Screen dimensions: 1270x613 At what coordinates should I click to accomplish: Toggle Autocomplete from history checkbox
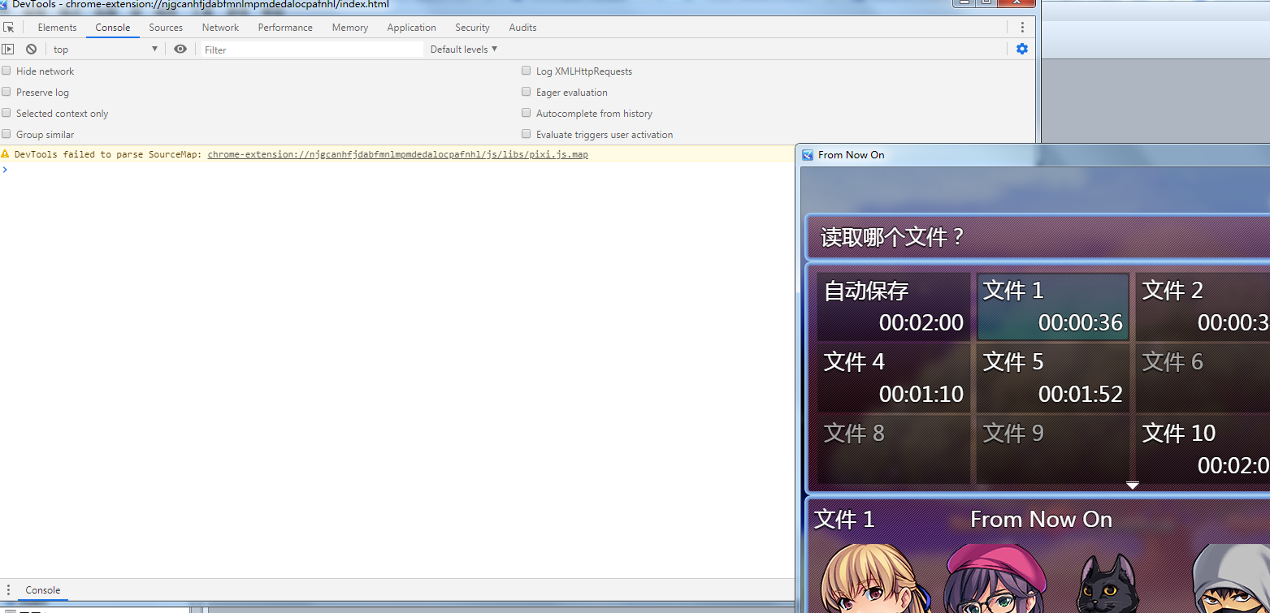[527, 113]
